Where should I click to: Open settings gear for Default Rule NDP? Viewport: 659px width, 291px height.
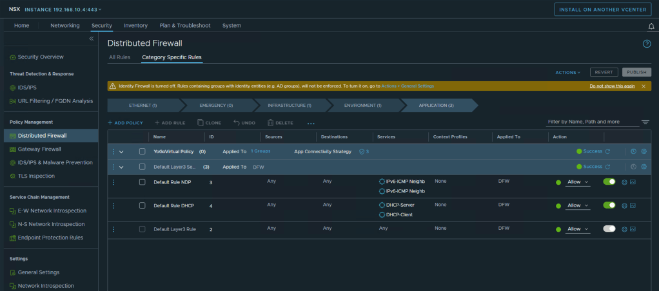tap(624, 182)
